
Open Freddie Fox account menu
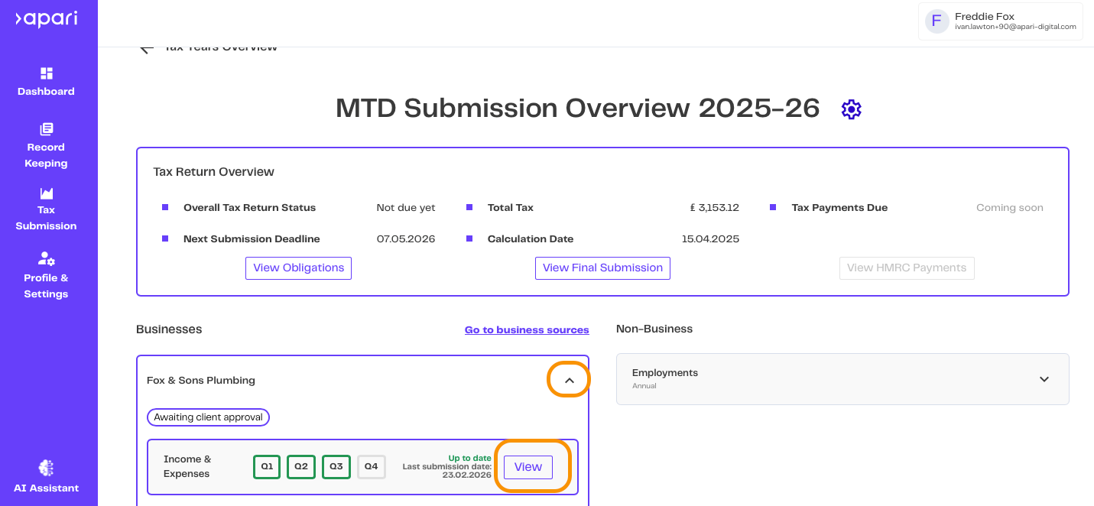(1001, 21)
